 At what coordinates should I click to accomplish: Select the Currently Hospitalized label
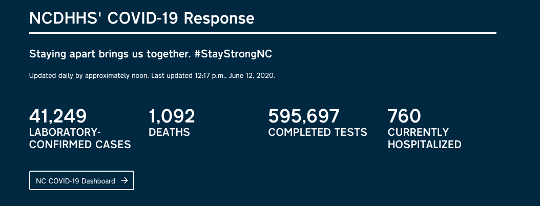click(424, 138)
